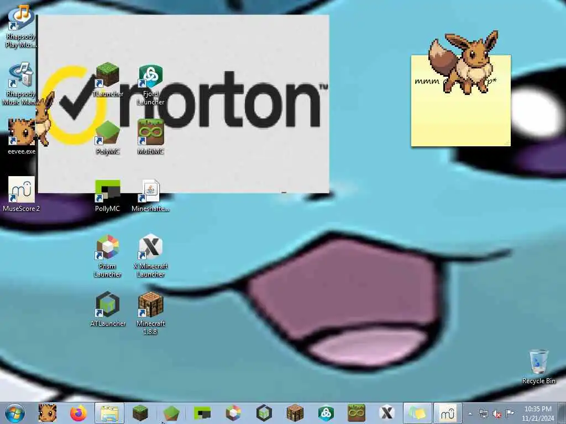Select the Rhapsody Music Manager desktop shortcut

20,84
